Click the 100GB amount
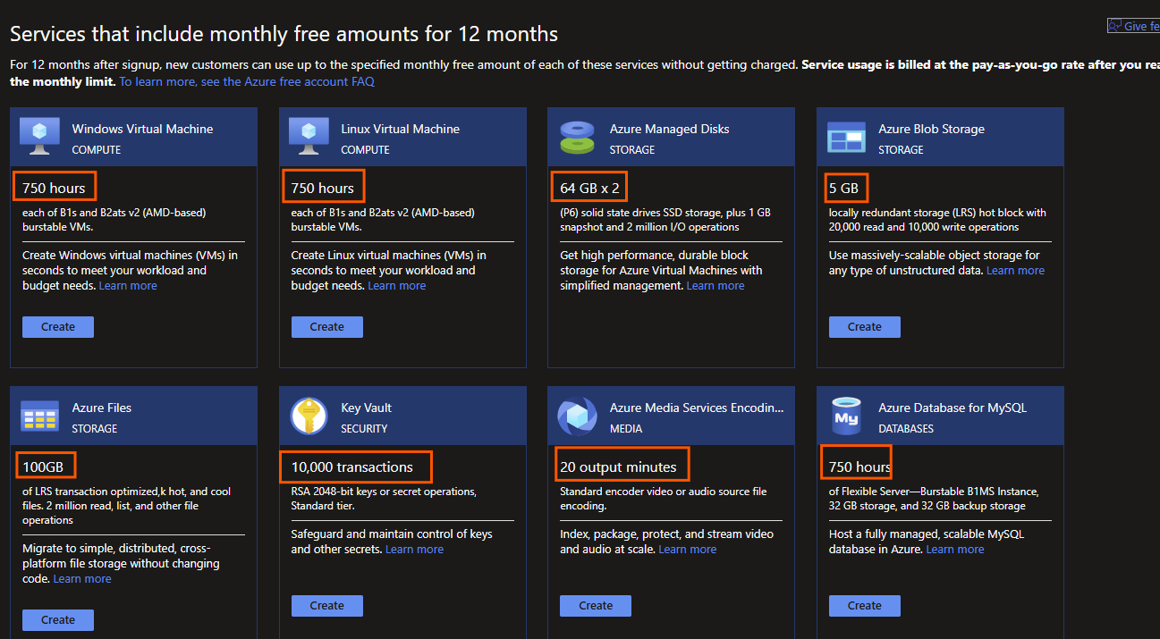This screenshot has width=1160, height=639. click(43, 467)
